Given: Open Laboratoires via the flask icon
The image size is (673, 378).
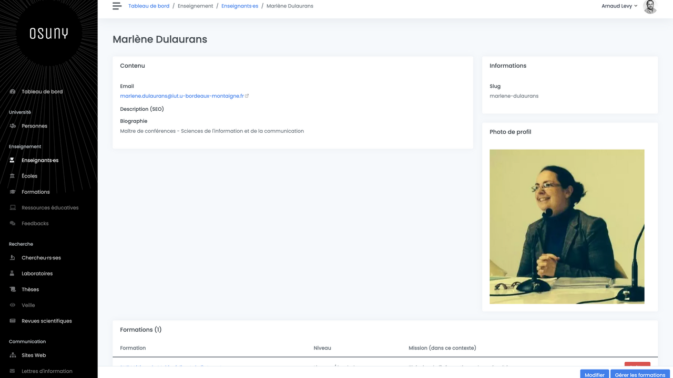Looking at the screenshot, I should point(12,273).
